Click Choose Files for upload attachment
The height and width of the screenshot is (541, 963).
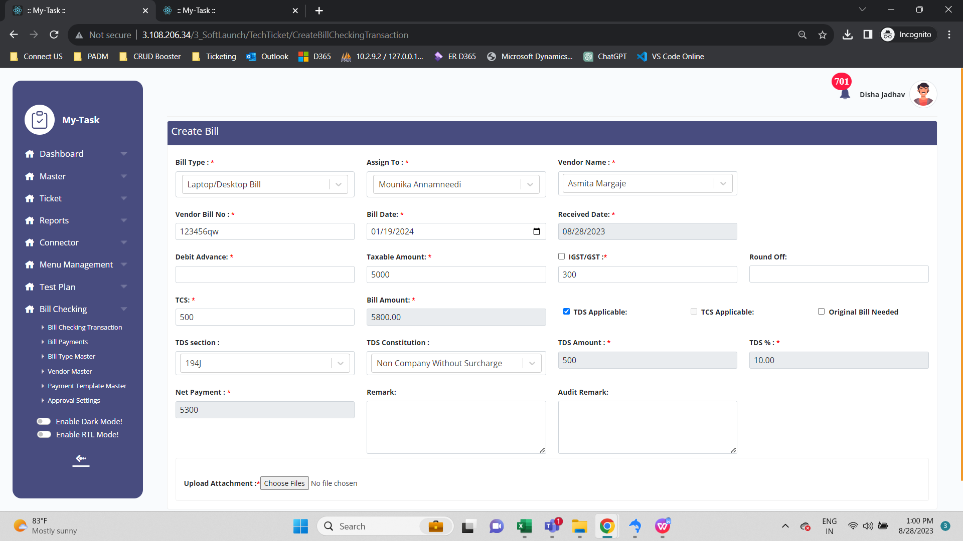pyautogui.click(x=284, y=483)
